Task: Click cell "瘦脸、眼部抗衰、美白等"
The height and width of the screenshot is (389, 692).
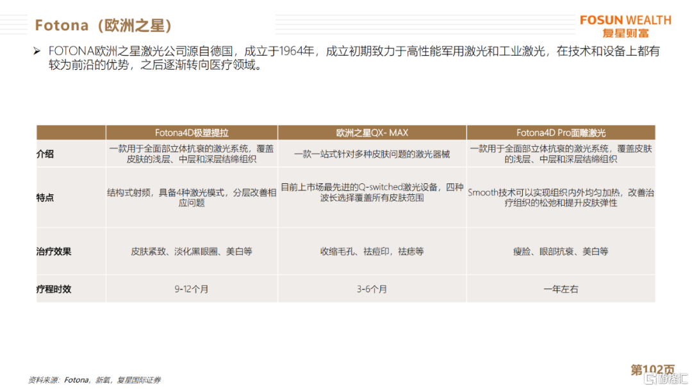Action: (561, 251)
